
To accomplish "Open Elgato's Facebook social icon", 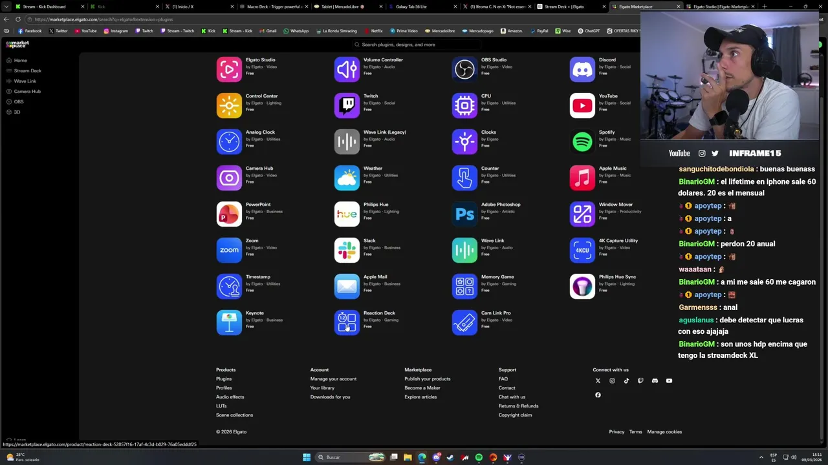I will (x=598, y=395).
